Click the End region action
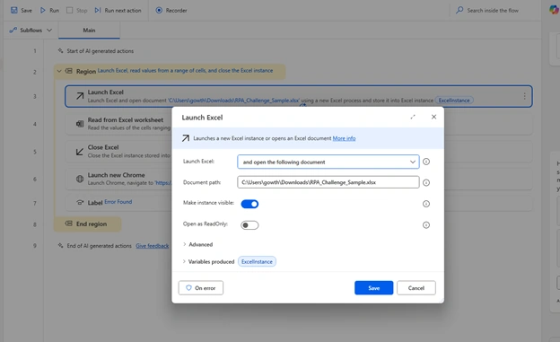The width and height of the screenshot is (560, 342). click(x=87, y=224)
